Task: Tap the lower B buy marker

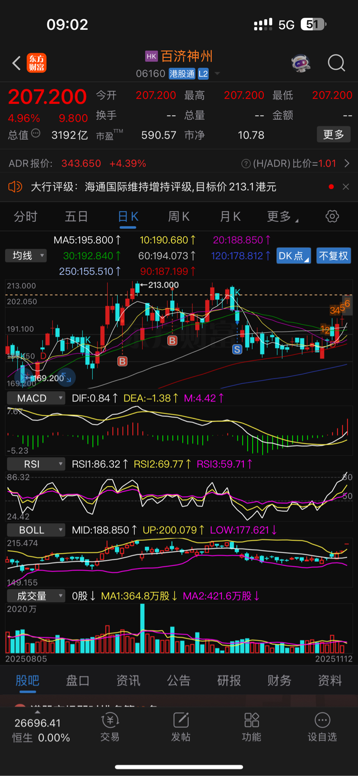Action: [122, 361]
